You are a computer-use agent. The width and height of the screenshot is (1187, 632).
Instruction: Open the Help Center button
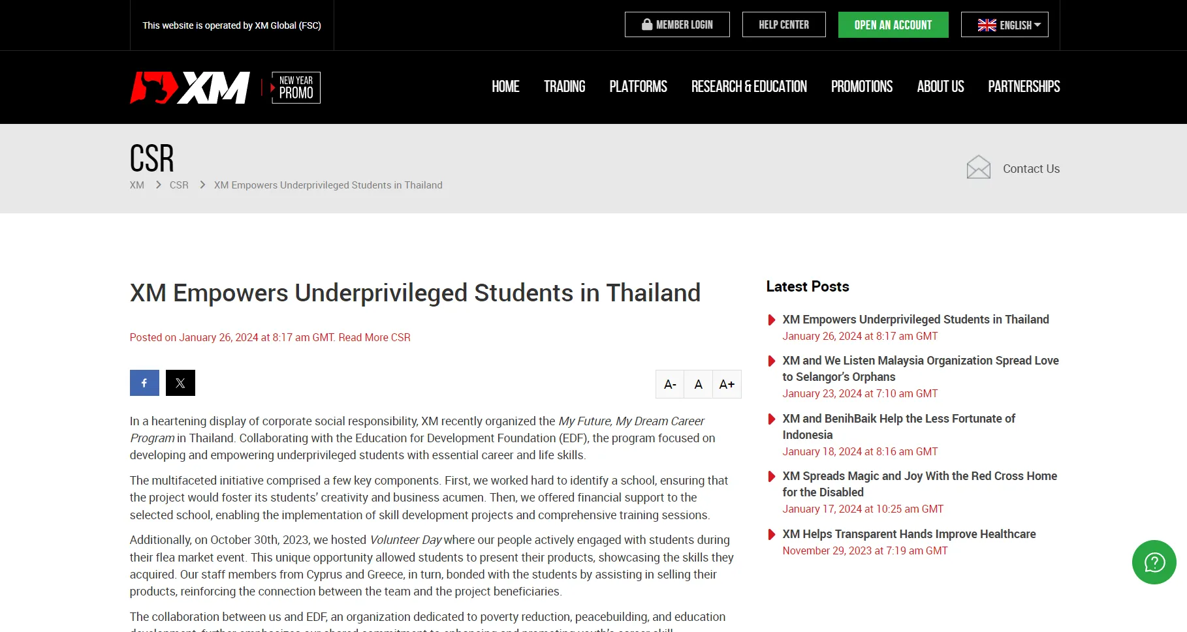[783, 25]
